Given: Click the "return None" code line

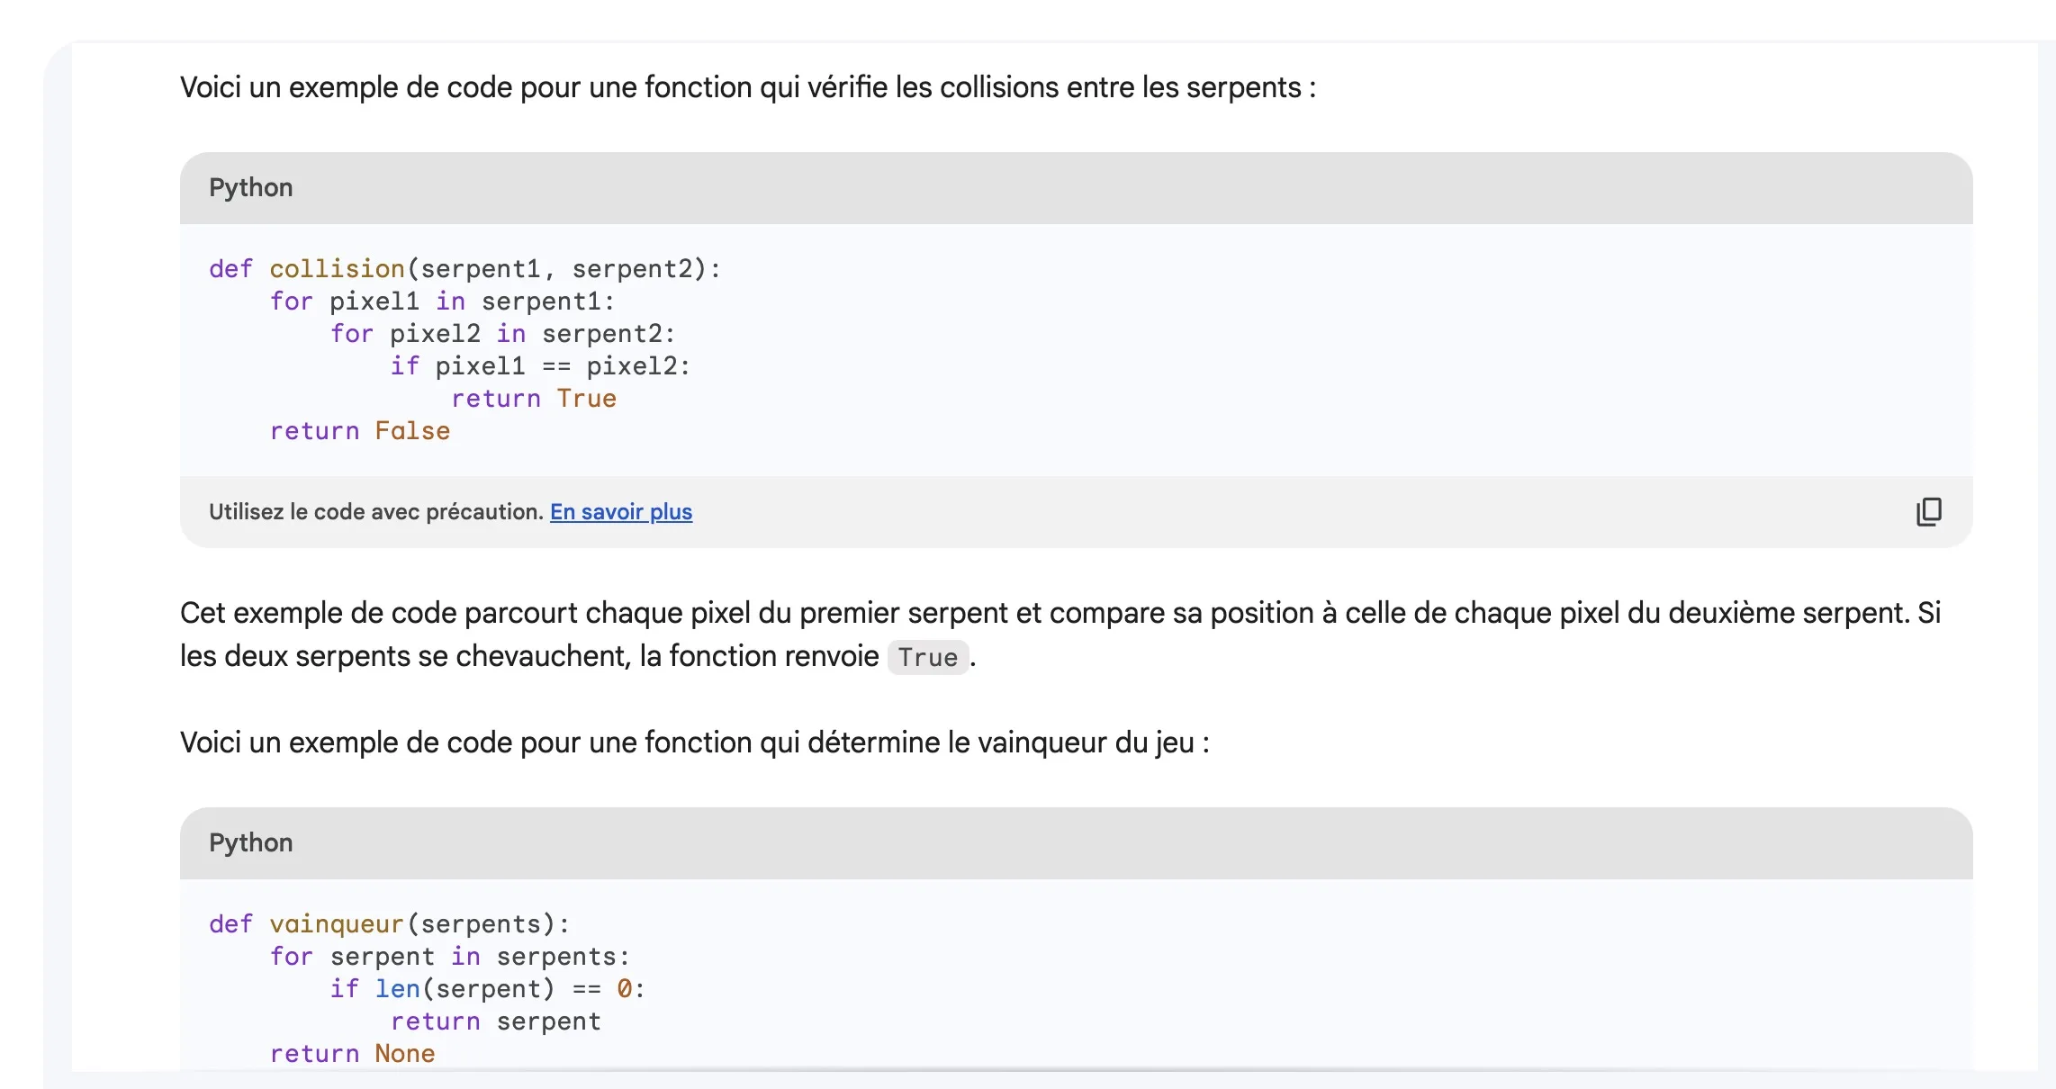Looking at the screenshot, I should tap(352, 1054).
